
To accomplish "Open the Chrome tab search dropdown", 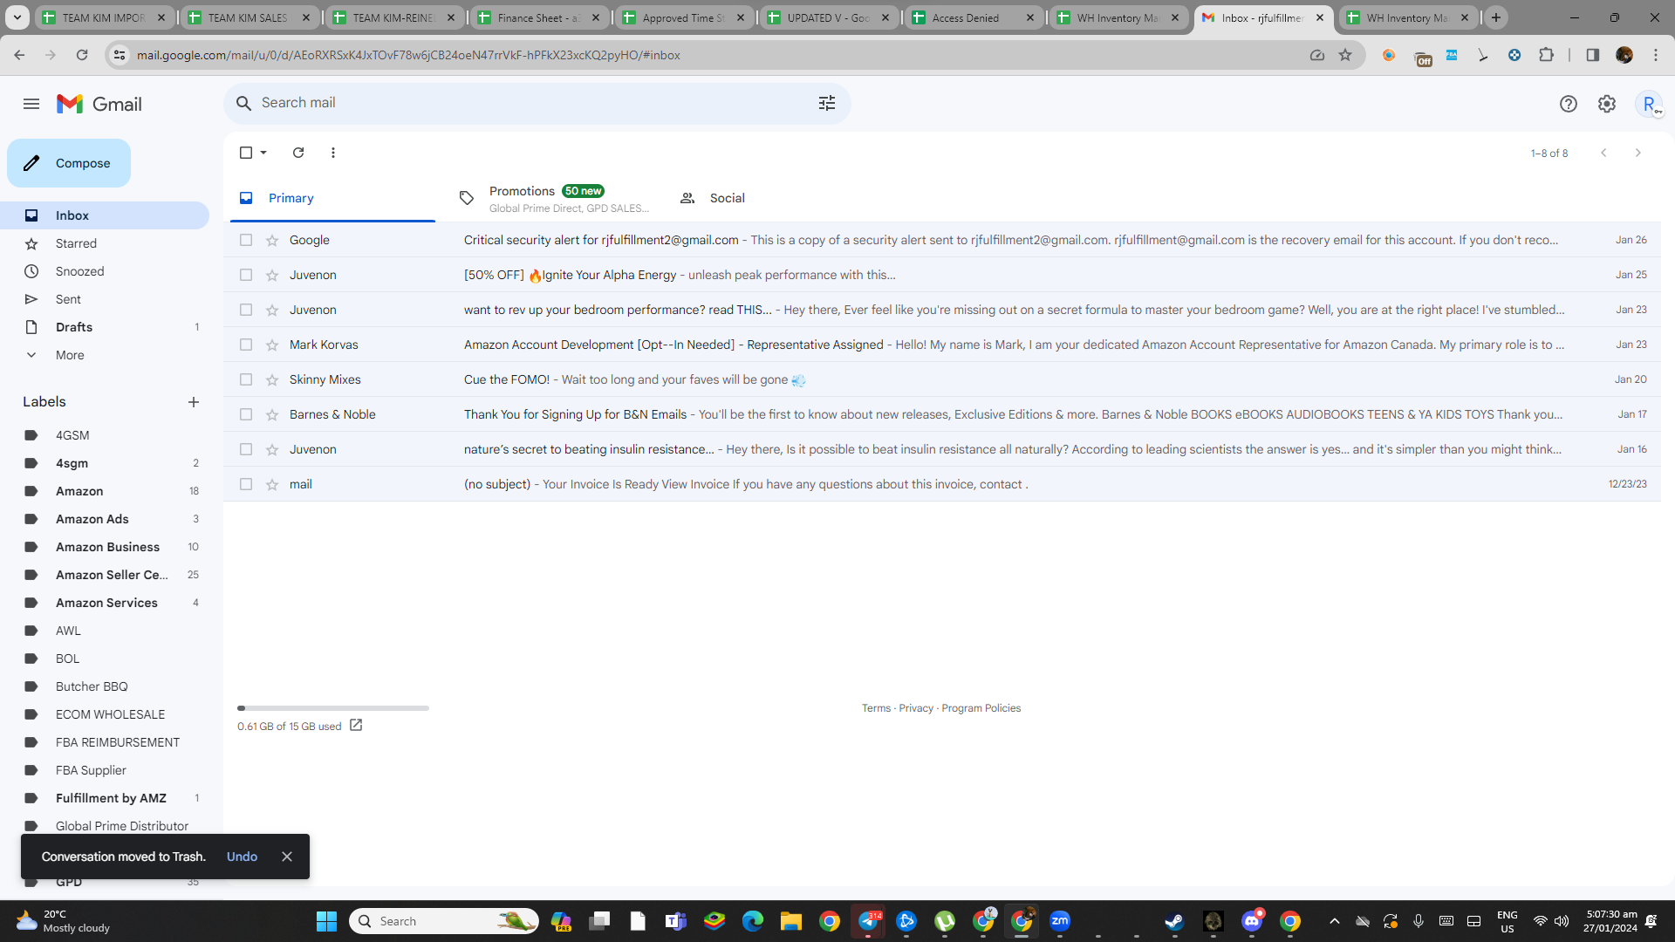I will click(x=17, y=17).
